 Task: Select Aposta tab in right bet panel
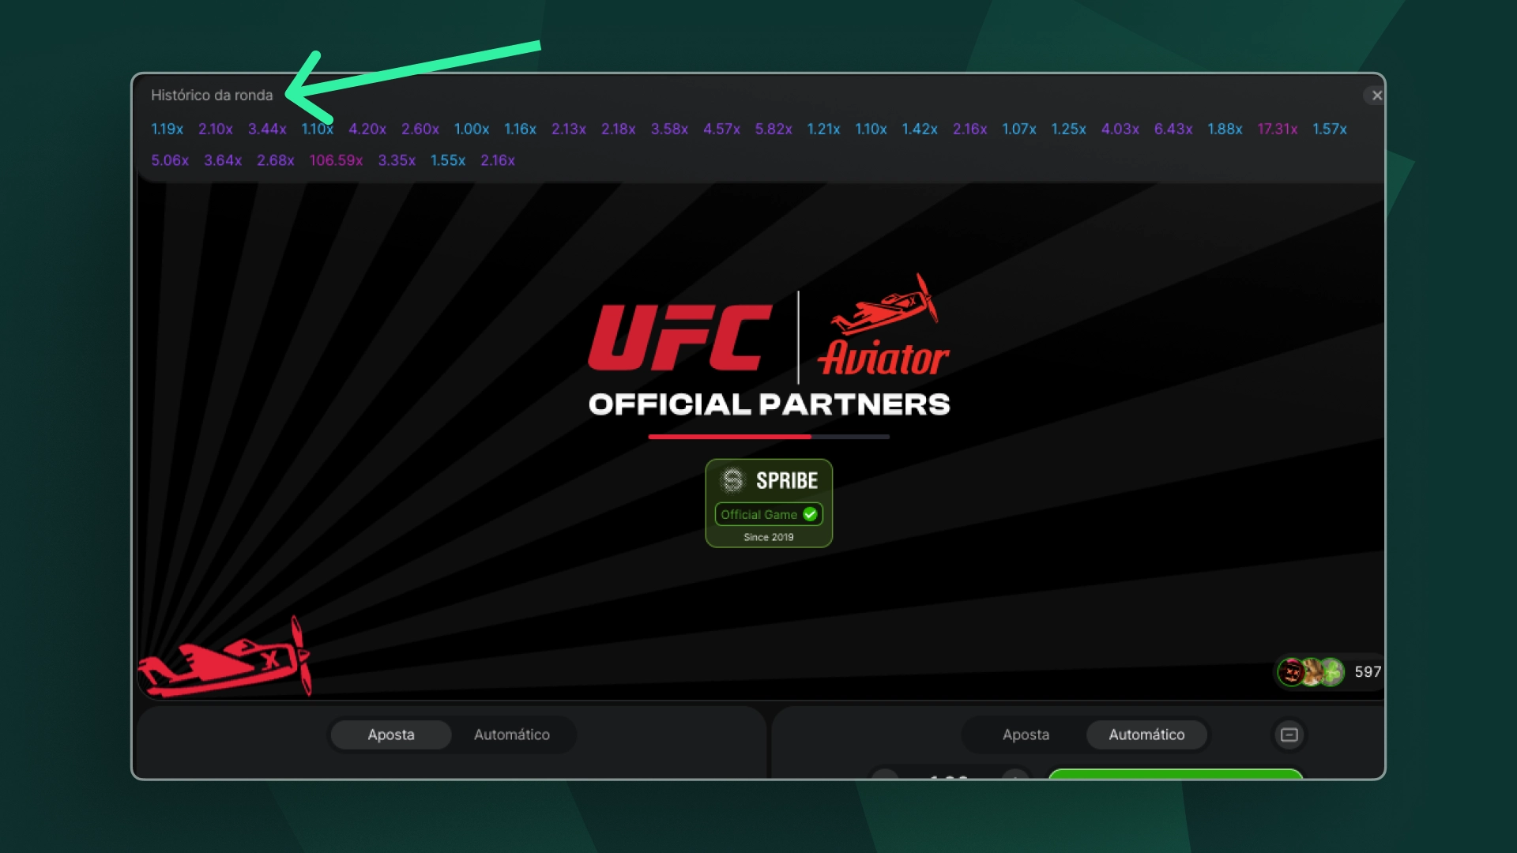[x=1026, y=735]
